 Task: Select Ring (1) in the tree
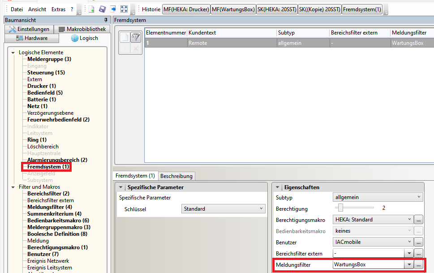point(37,140)
